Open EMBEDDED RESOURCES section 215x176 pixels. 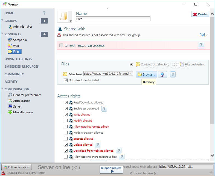click(22, 67)
